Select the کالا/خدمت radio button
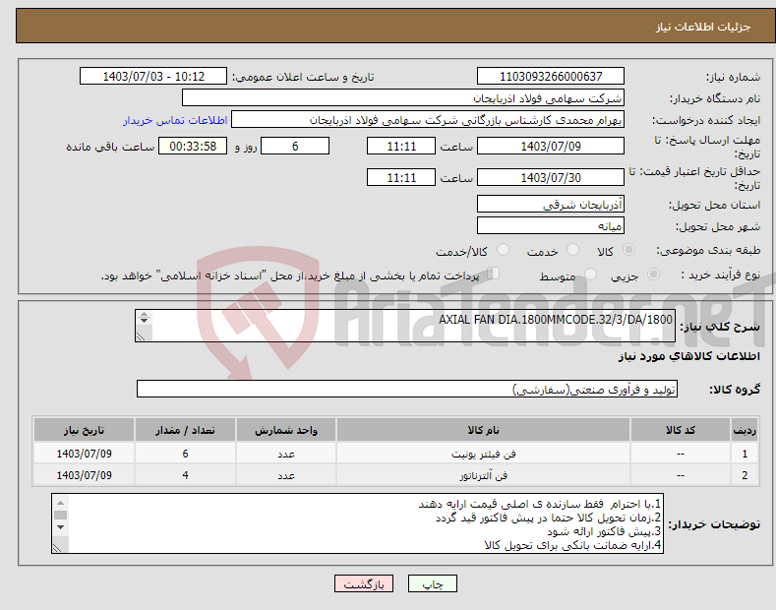 (503, 250)
